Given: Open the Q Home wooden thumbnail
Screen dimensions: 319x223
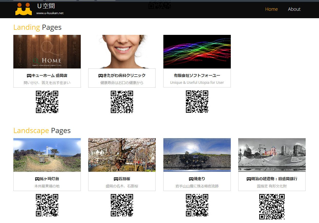Looking at the screenshot, I should pos(47,52).
